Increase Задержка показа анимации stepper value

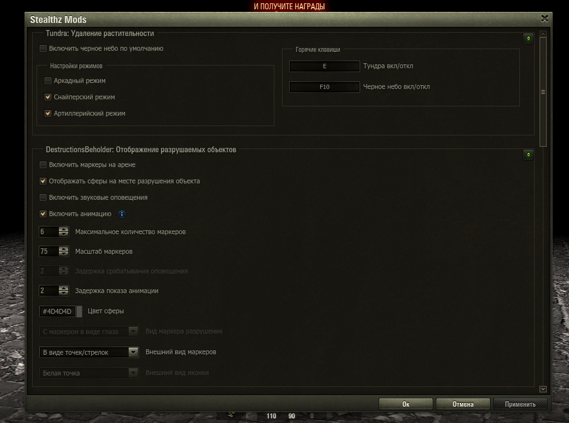coord(64,288)
